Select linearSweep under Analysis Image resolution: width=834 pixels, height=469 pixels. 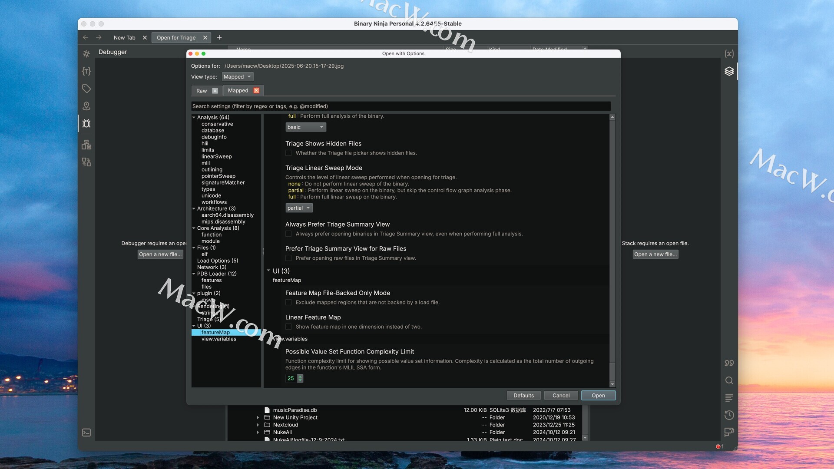click(216, 156)
